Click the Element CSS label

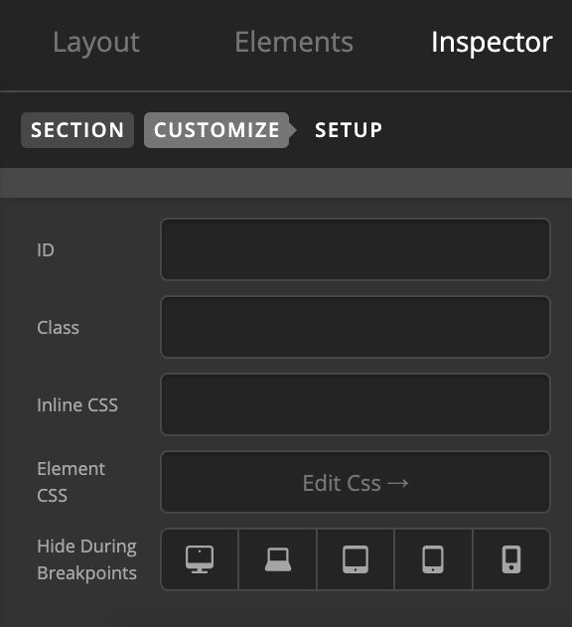(x=71, y=482)
